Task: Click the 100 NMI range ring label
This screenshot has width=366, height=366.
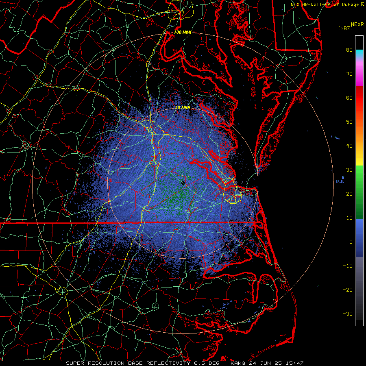Action: pos(183,32)
